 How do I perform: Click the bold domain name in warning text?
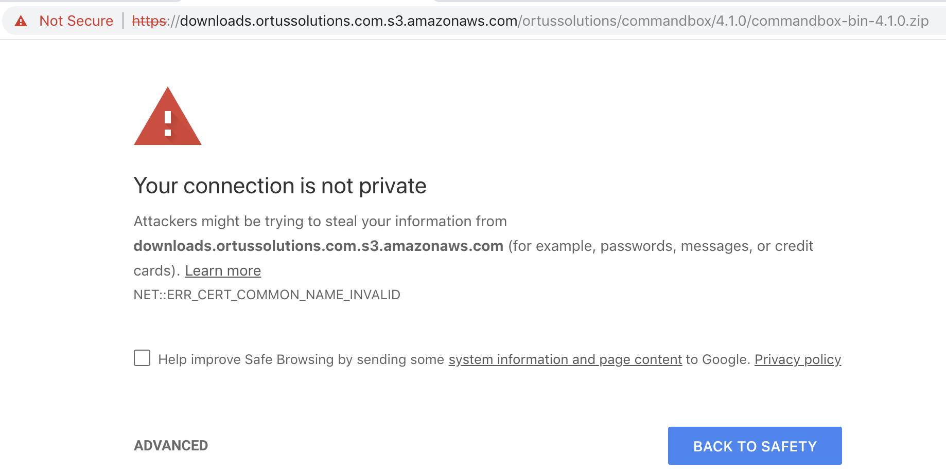[318, 246]
